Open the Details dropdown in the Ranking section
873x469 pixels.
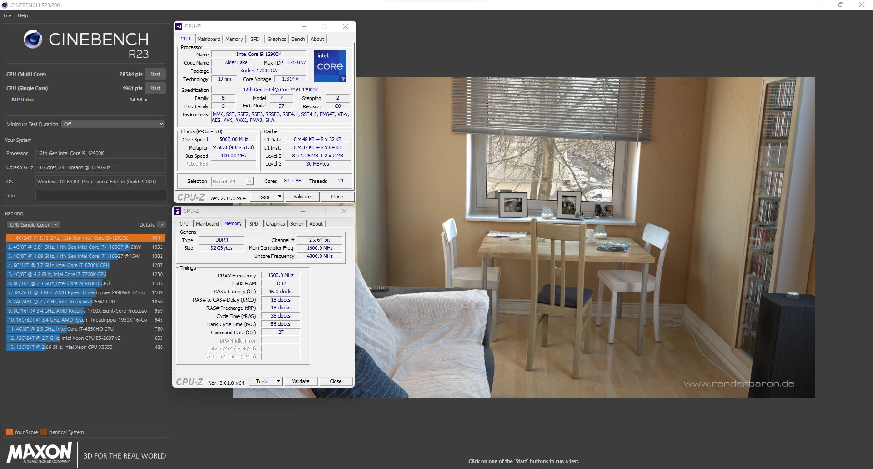[x=162, y=224]
